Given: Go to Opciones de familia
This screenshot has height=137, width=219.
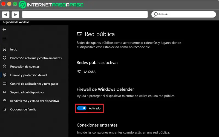Looking at the screenshot, I should coord(23,109).
